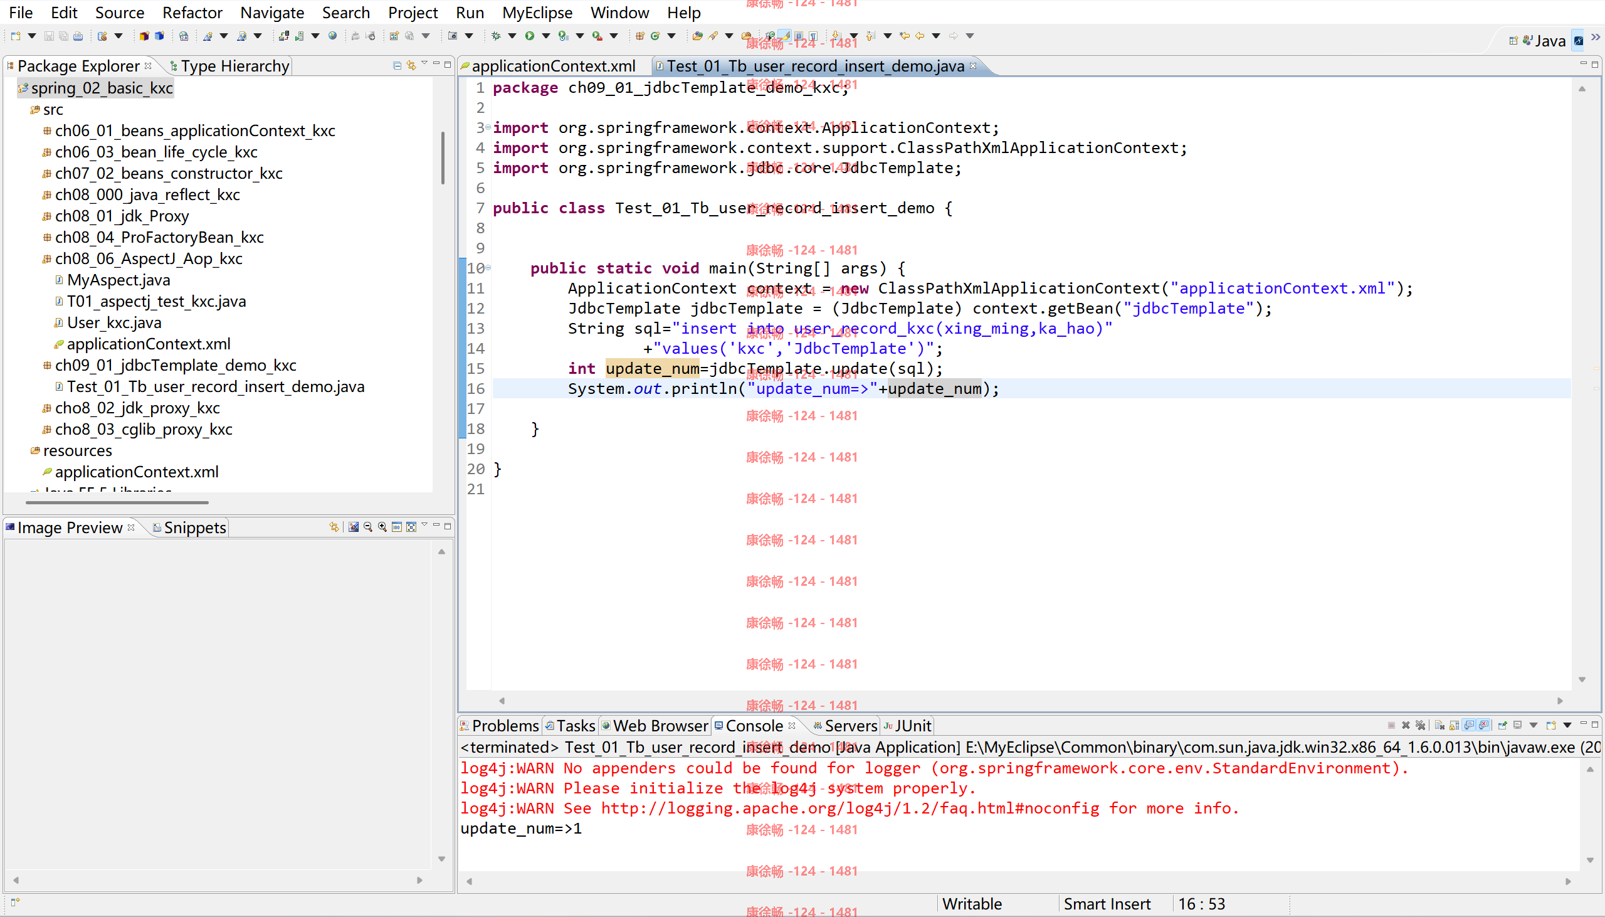Click the Print toolbar icon
Image resolution: width=1605 pixels, height=917 pixels.
(x=78, y=36)
